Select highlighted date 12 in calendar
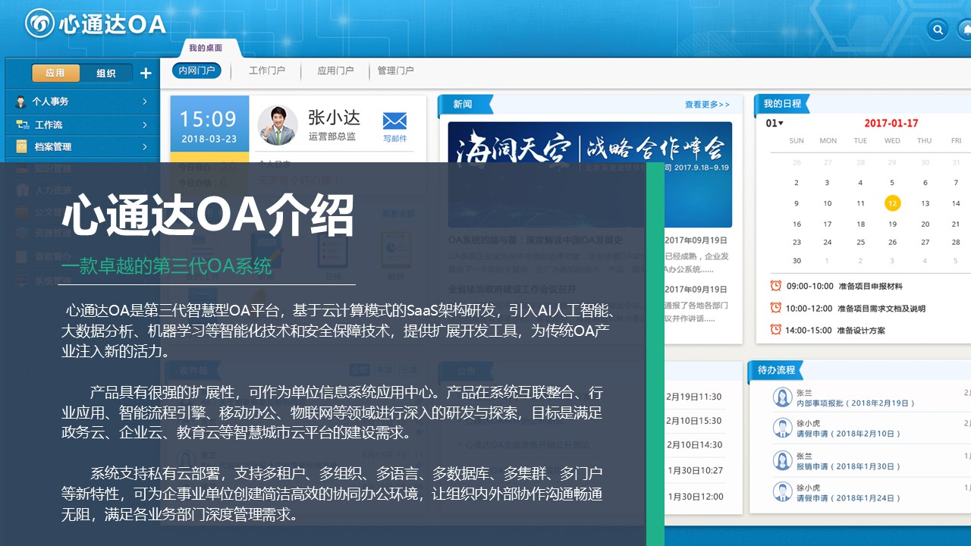971x546 pixels. pos(892,203)
